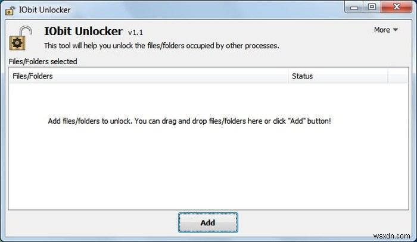The width and height of the screenshot is (417, 242).
Task: Click the blank header cell right of Status
Action: [x=397, y=76]
